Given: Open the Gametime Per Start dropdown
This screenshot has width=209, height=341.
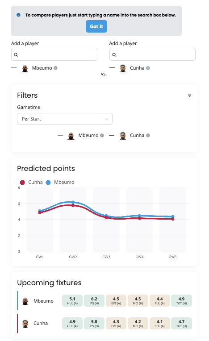Looking at the screenshot, I should click(x=65, y=119).
